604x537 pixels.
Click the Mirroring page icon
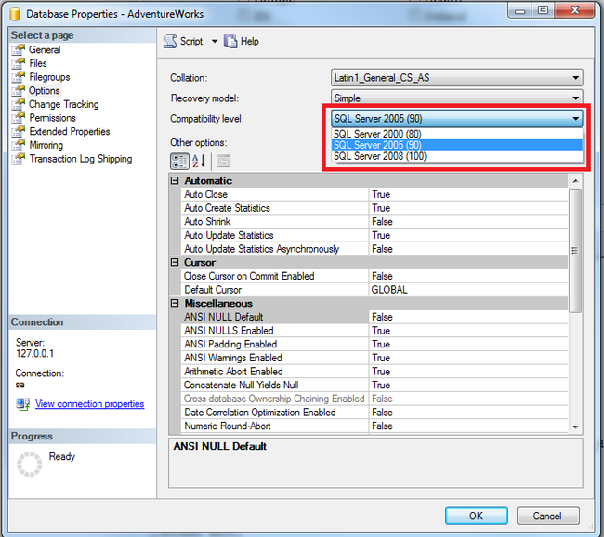[18, 145]
